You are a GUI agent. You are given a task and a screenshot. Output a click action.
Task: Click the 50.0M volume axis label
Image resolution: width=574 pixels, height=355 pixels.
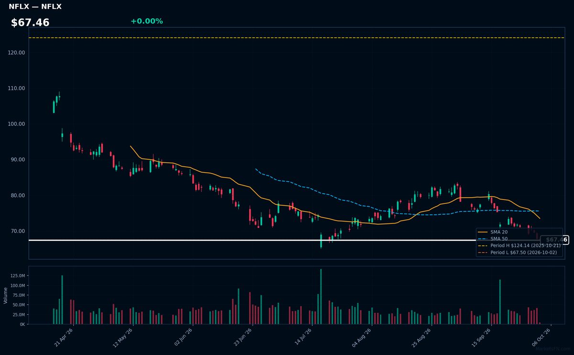(19, 305)
